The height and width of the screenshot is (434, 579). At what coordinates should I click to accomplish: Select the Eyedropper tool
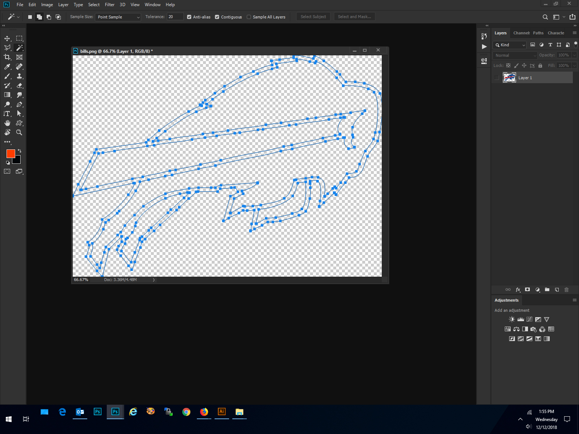click(x=7, y=67)
